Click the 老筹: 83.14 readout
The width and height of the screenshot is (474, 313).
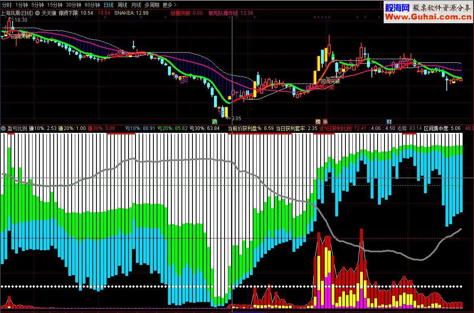point(409,128)
